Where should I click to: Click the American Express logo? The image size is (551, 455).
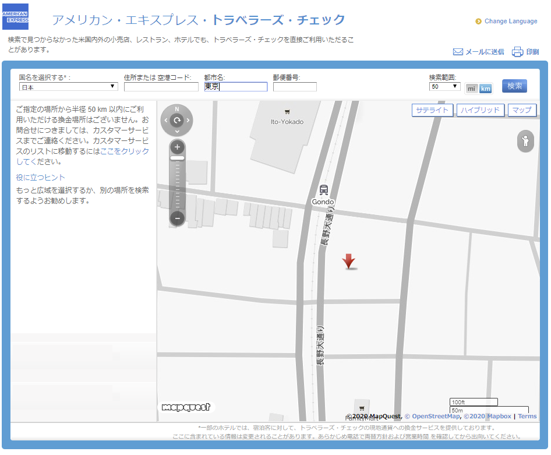(x=16, y=17)
